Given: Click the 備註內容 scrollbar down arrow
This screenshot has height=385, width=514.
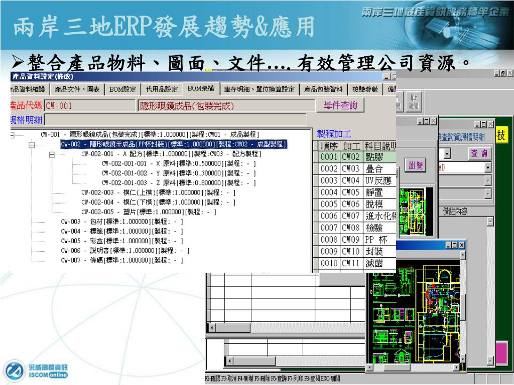Looking at the screenshot, I should [490, 361].
